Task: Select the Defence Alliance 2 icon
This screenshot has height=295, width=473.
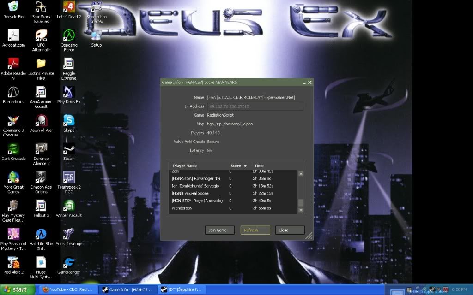Action: click(41, 154)
